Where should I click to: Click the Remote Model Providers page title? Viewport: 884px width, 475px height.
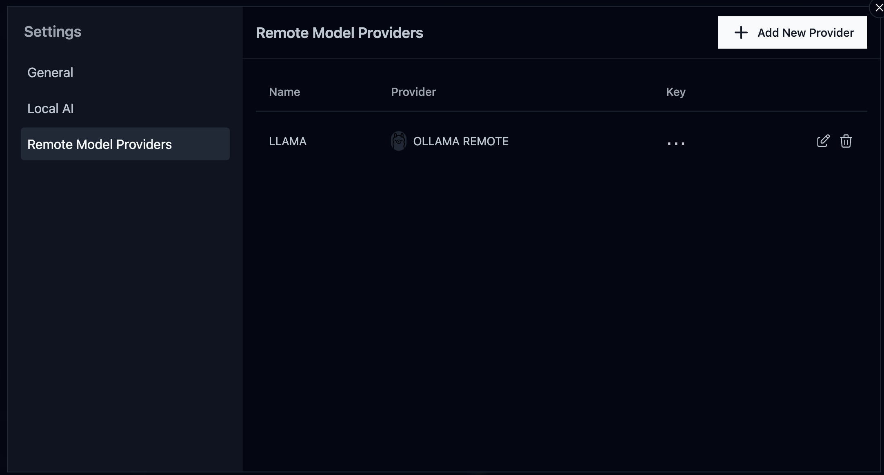(339, 33)
